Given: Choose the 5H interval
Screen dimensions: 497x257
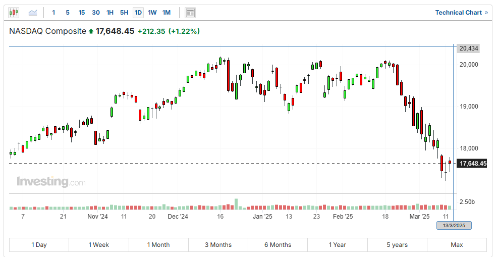Looking at the screenshot, I should pyautogui.click(x=124, y=12).
